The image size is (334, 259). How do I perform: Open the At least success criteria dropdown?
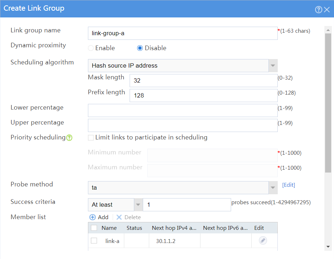(138, 205)
